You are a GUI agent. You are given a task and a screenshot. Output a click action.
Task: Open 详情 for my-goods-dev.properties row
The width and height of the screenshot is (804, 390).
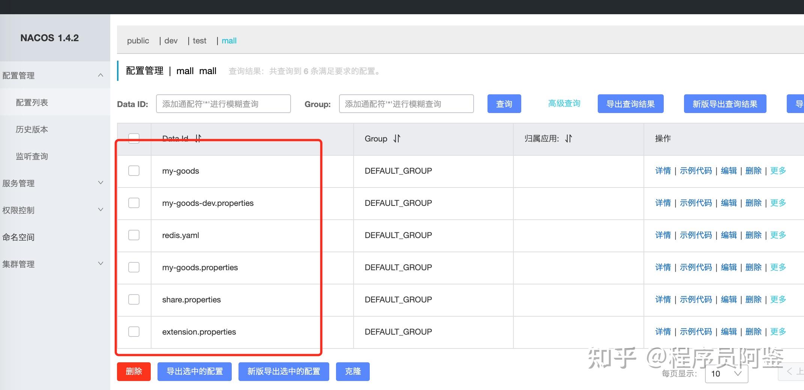pyautogui.click(x=663, y=203)
